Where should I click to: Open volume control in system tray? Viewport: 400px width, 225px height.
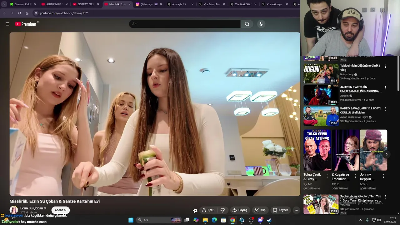pyautogui.click(x=379, y=220)
